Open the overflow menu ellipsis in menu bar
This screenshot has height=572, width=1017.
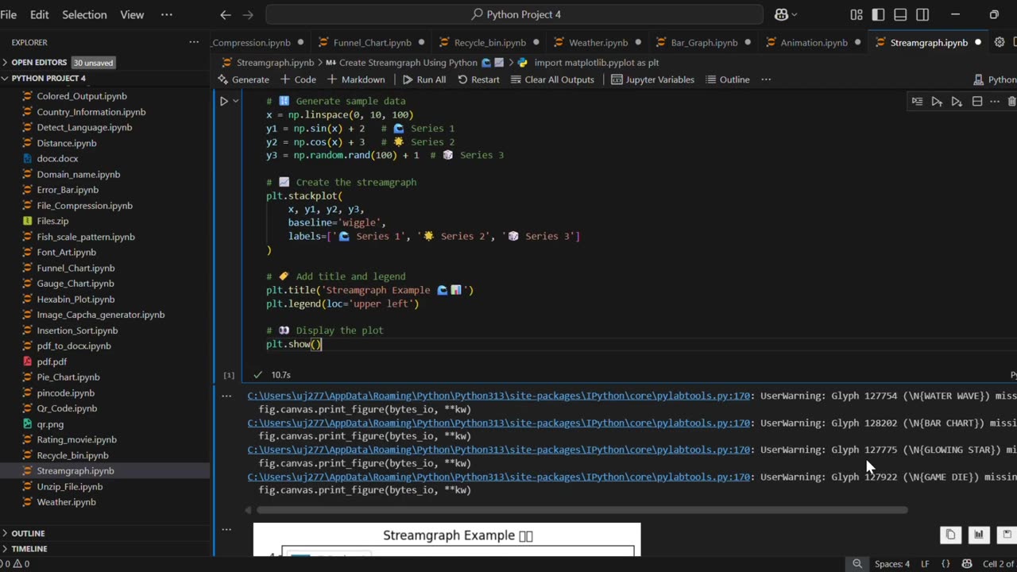[166, 14]
